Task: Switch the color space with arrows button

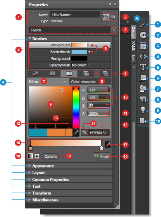Action: click(84, 132)
